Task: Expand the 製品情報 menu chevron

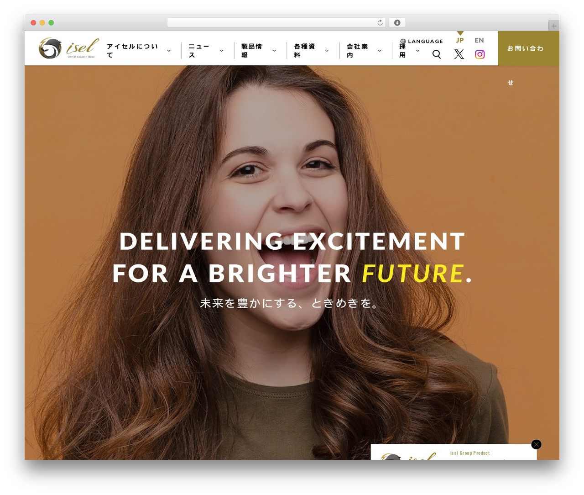Action: point(274,51)
